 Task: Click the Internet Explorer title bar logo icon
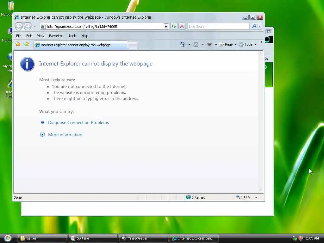(17, 17)
